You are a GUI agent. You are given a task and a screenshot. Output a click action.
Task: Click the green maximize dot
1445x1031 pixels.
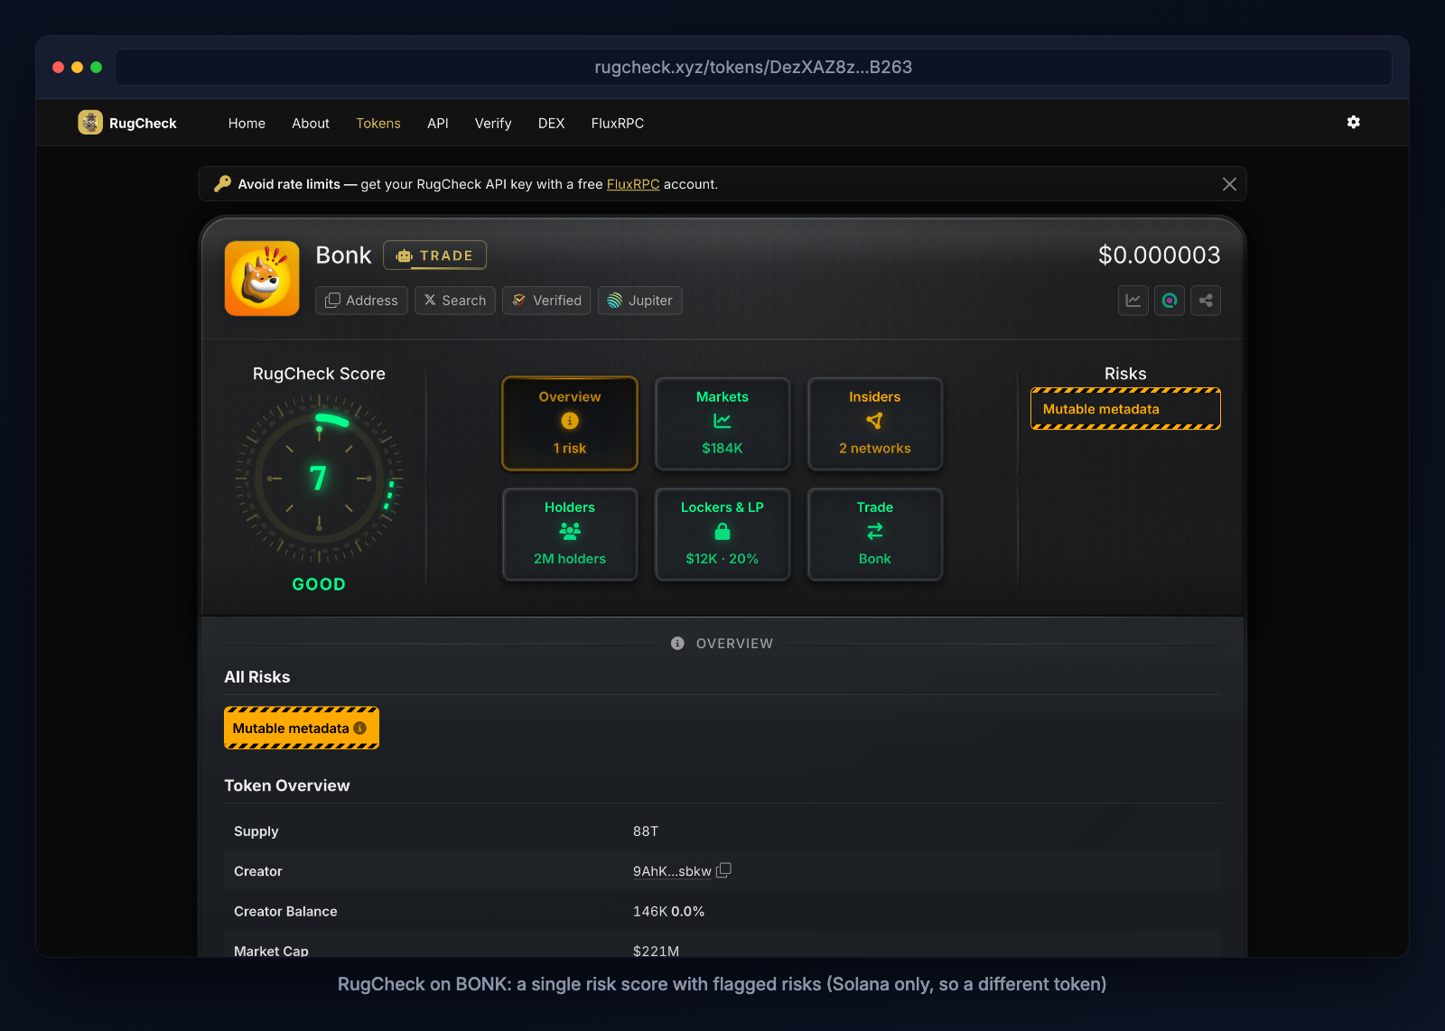pyautogui.click(x=96, y=67)
